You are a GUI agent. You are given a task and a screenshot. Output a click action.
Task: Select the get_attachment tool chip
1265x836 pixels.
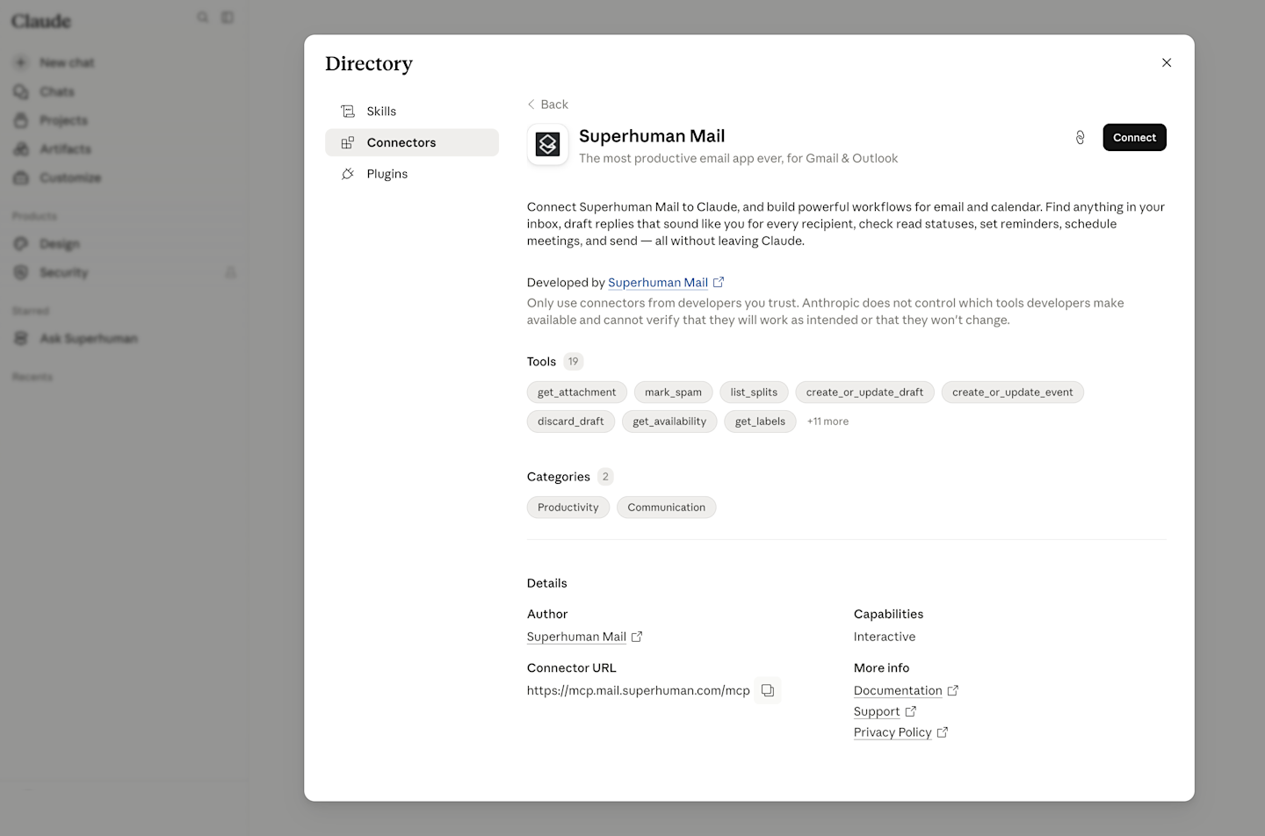click(x=577, y=393)
